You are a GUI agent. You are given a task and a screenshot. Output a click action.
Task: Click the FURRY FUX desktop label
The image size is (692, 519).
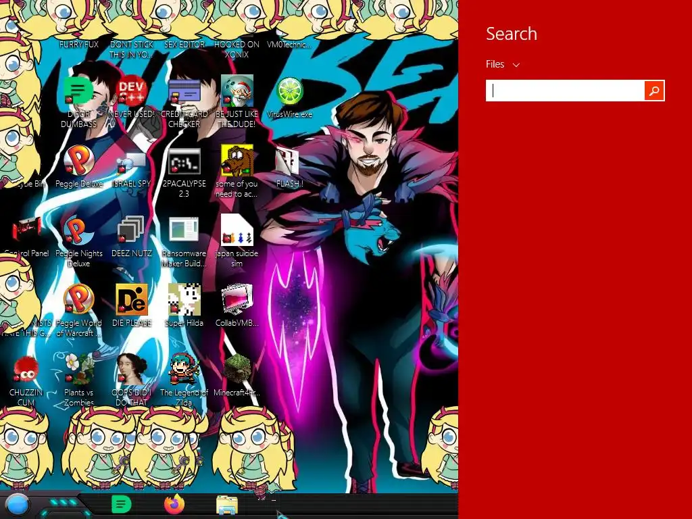point(79,45)
